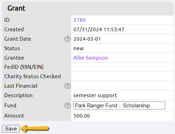Click the Last Financial label
The image size is (175, 134).
(21, 86)
